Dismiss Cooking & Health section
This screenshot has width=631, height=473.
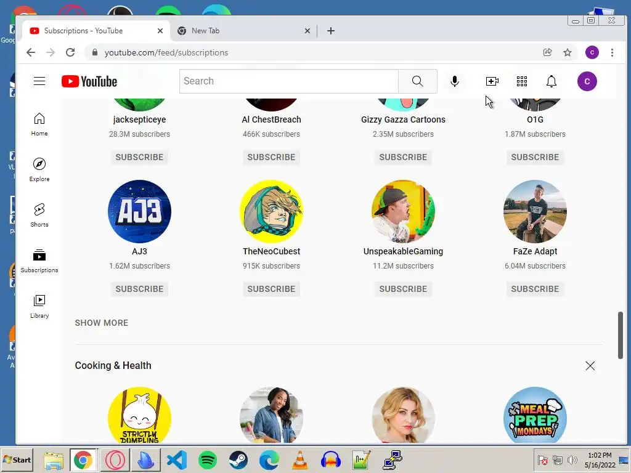(590, 366)
